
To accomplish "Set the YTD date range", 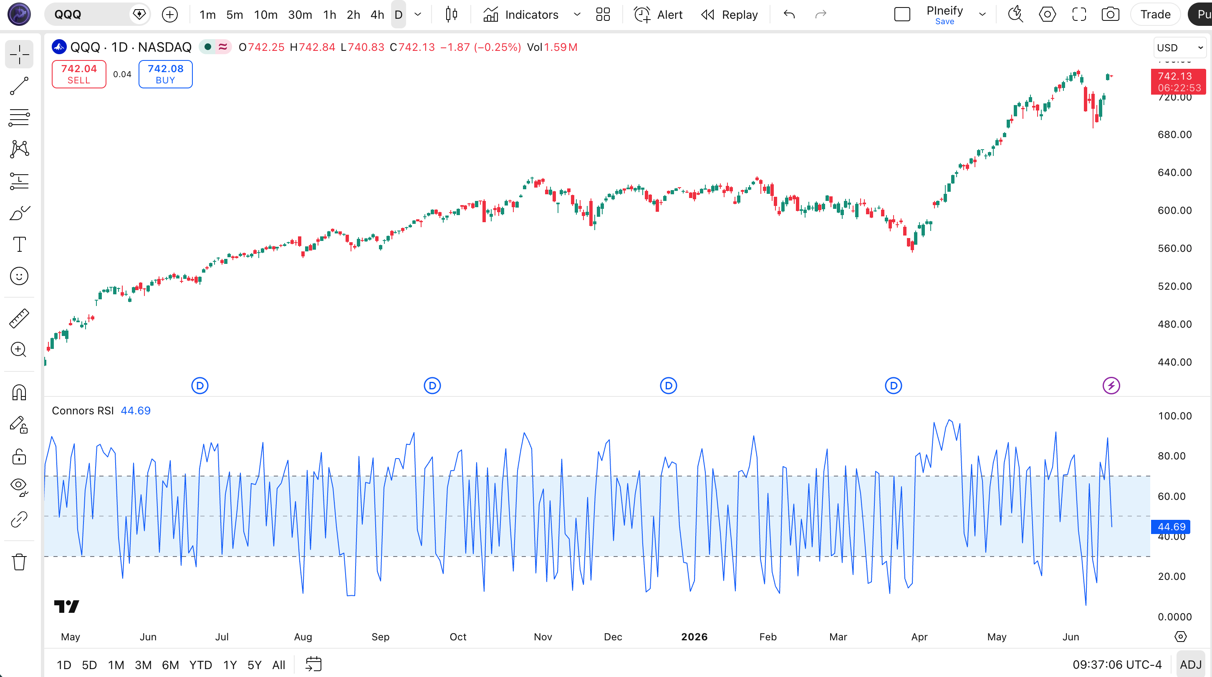I will (200, 665).
